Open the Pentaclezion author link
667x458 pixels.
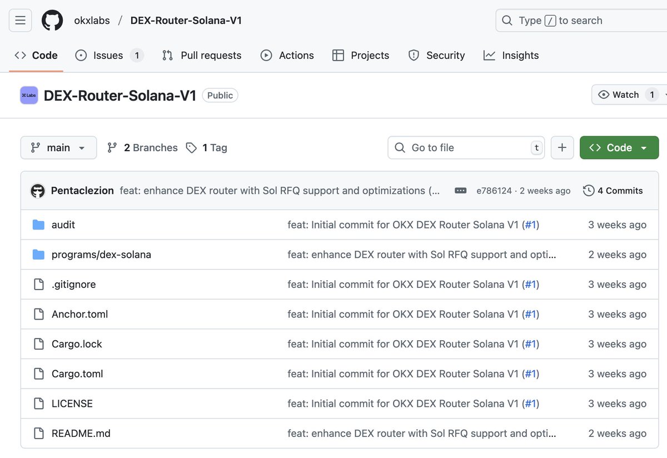coord(83,191)
